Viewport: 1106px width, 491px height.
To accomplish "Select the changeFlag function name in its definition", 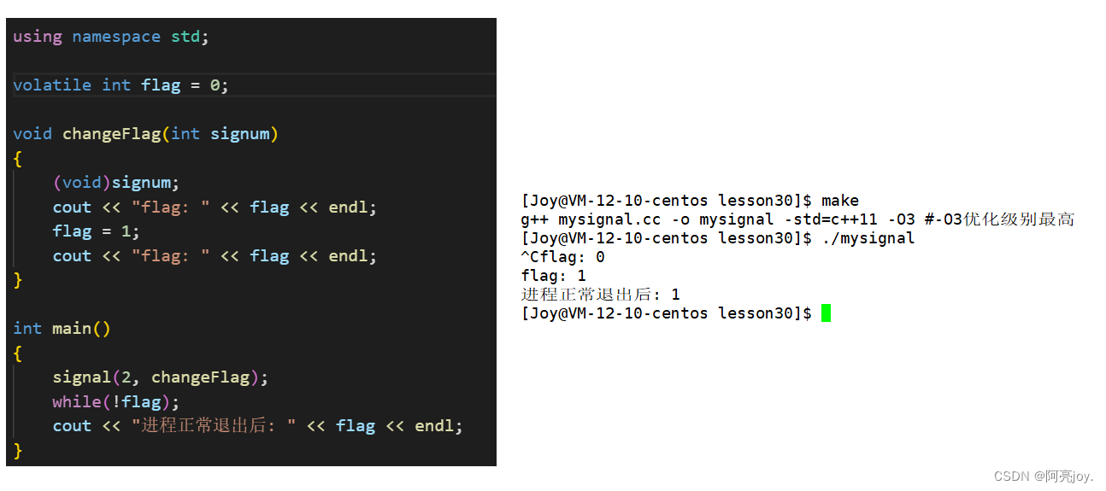I will click(111, 133).
